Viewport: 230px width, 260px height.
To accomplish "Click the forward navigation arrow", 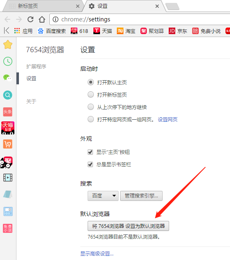I will tap(19, 19).
